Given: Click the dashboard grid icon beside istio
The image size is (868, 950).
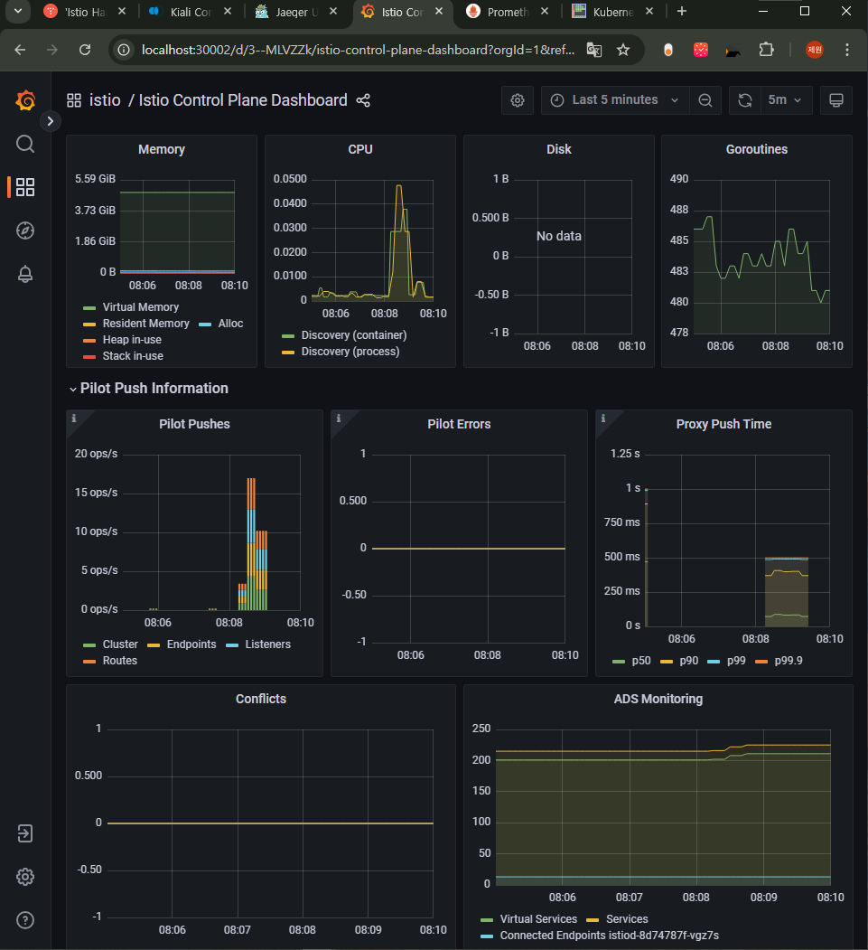Looking at the screenshot, I should 74,100.
